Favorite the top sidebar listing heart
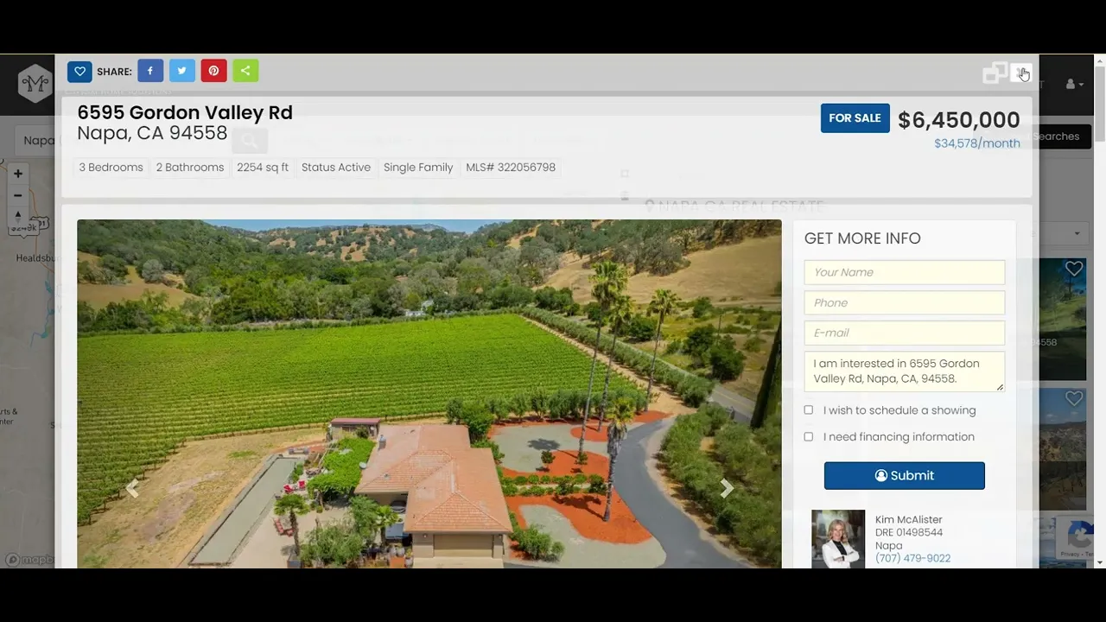 point(1073,270)
